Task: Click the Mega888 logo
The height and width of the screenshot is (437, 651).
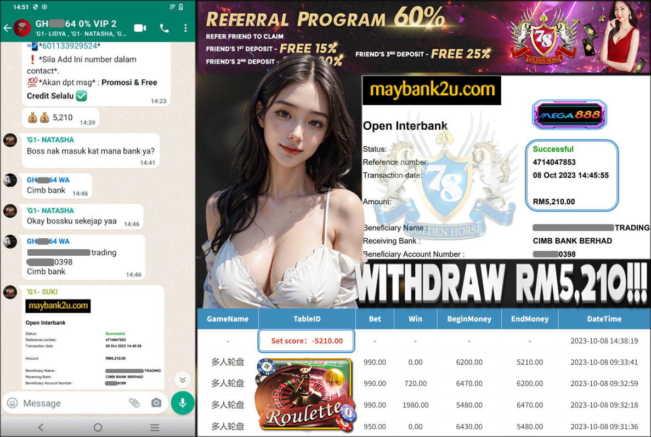Action: [569, 114]
